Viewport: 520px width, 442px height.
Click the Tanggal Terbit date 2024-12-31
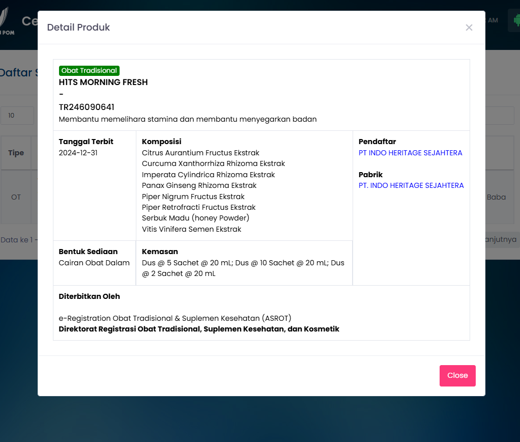(x=78, y=153)
